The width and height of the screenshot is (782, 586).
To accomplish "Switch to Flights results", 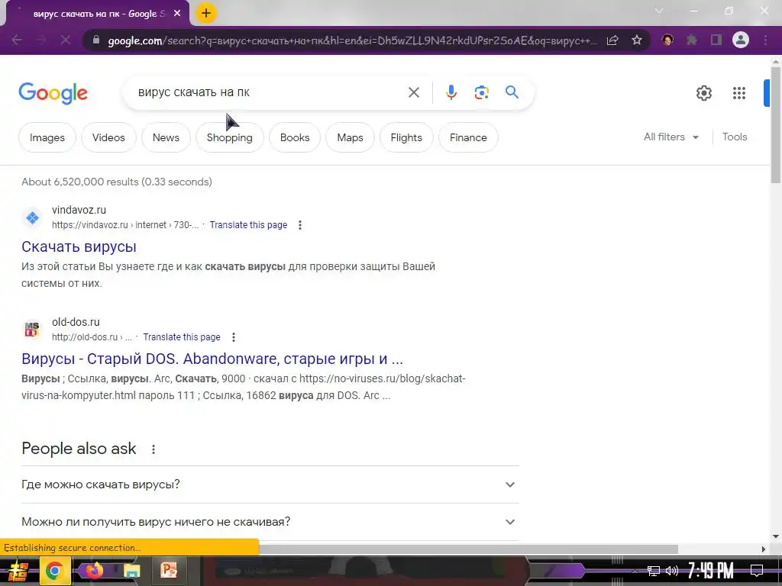I will click(406, 137).
